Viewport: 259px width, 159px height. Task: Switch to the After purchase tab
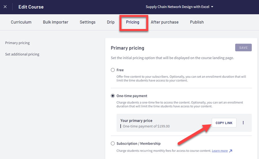click(x=165, y=22)
